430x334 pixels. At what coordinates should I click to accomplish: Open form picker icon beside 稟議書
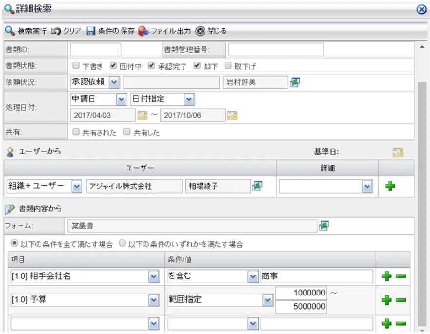coord(324,226)
